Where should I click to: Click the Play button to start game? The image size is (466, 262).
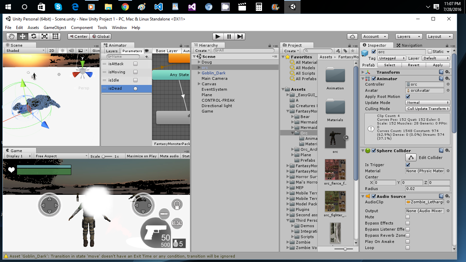click(x=218, y=37)
